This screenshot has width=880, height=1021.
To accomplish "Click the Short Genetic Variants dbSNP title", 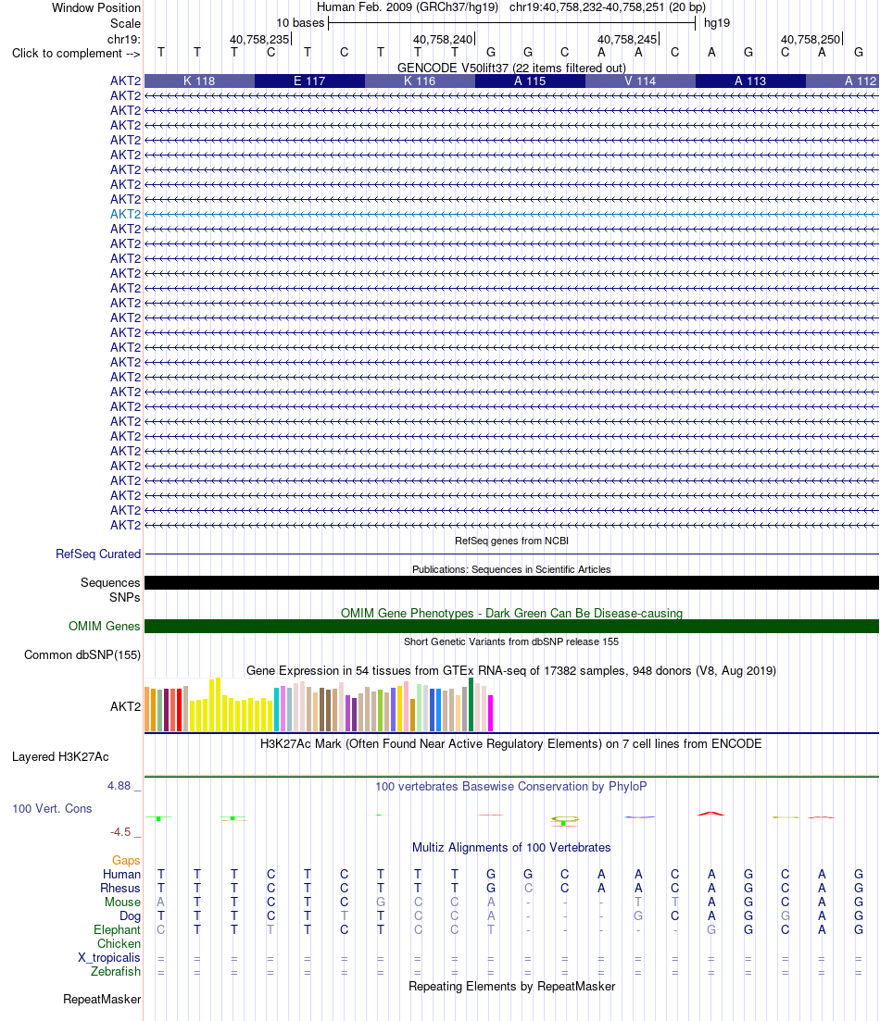I will (x=511, y=641).
